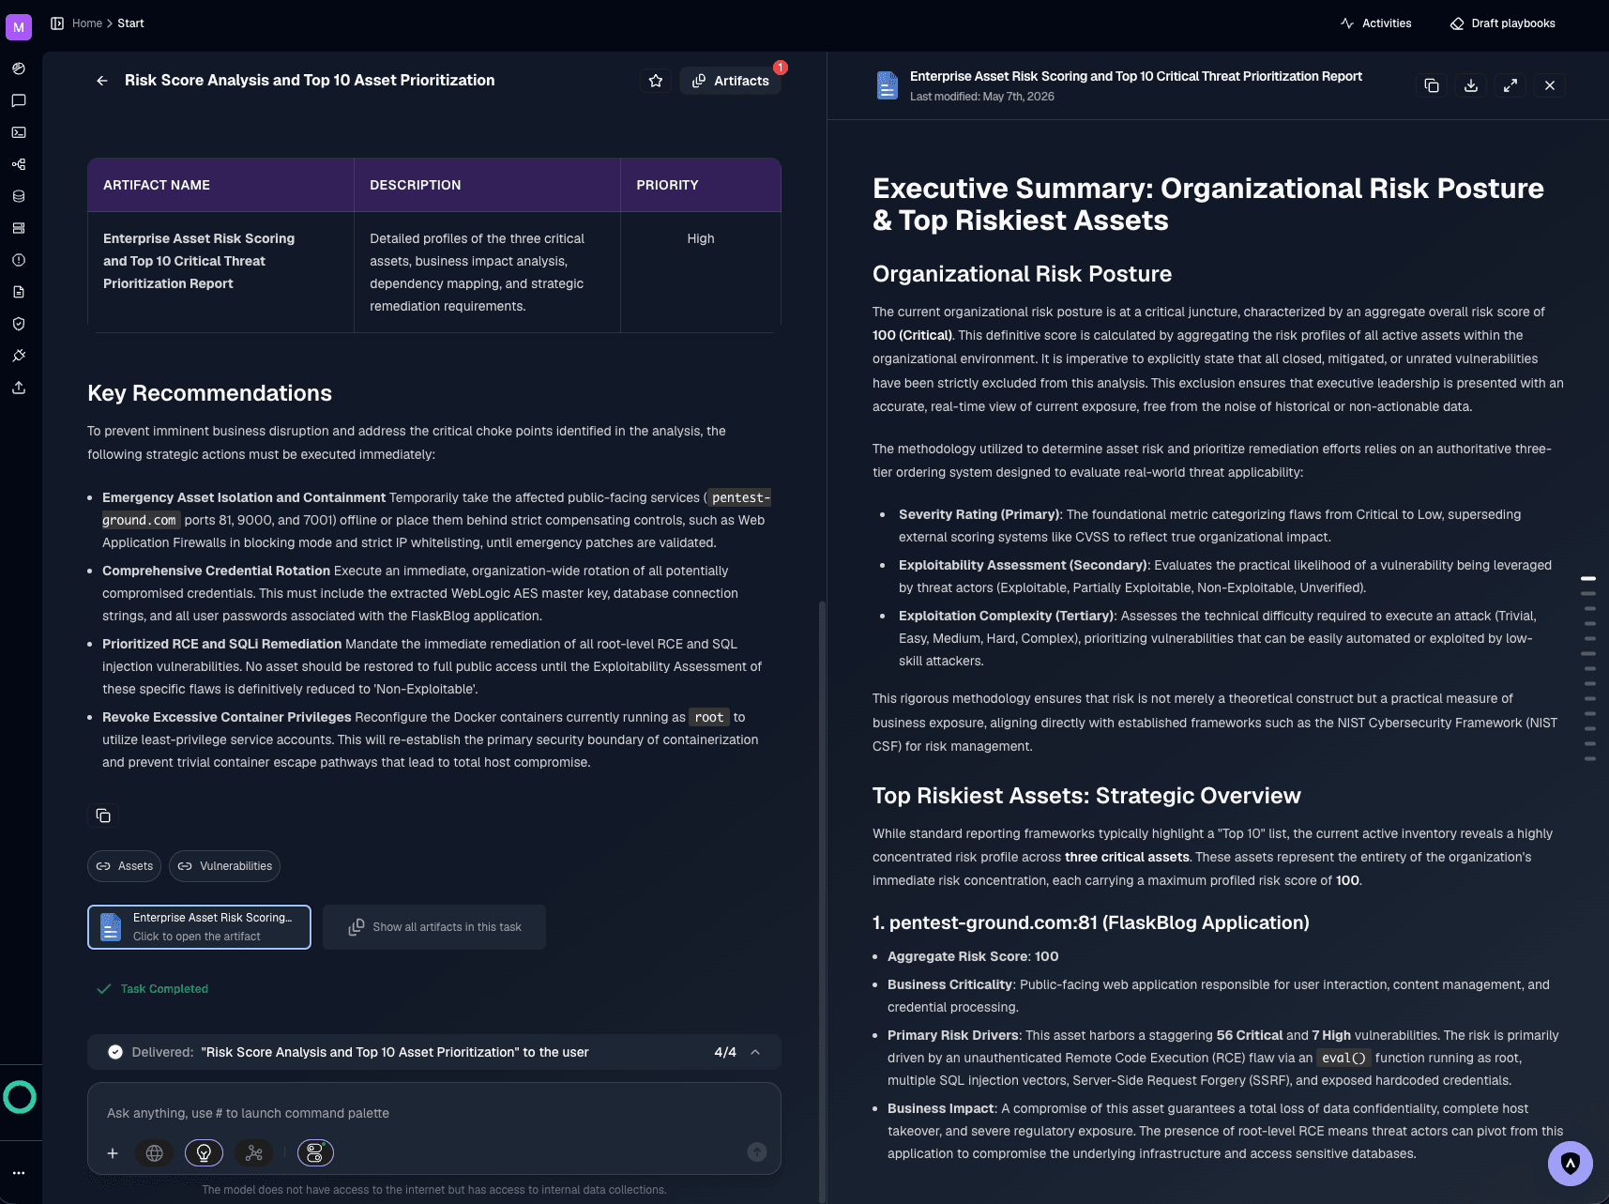Open the terminal console sidebar icon
Image resolution: width=1609 pixels, height=1204 pixels.
point(19,132)
